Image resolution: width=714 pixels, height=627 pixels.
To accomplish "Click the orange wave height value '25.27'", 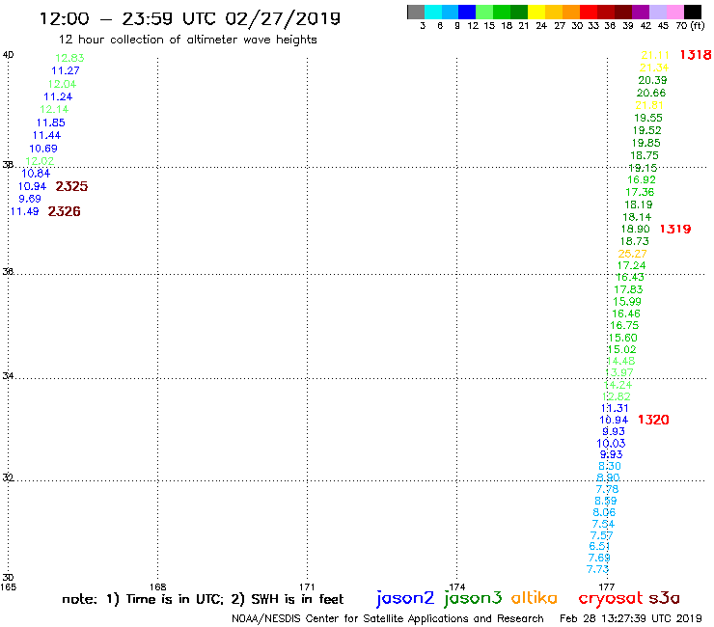I will click(633, 254).
